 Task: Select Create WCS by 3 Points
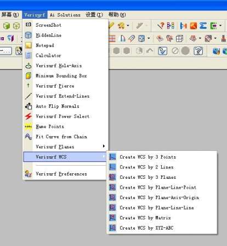162,157
